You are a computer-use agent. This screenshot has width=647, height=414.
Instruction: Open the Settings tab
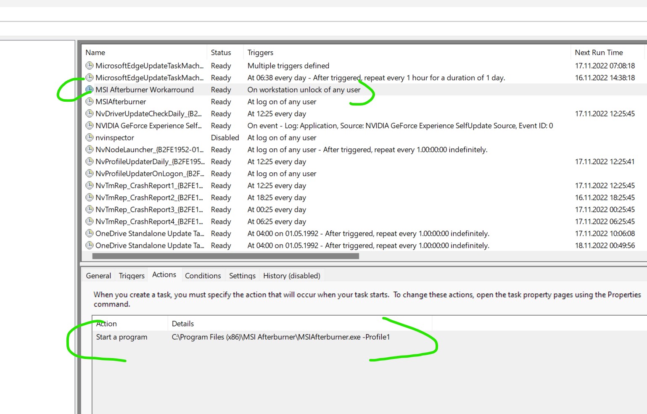tap(242, 276)
